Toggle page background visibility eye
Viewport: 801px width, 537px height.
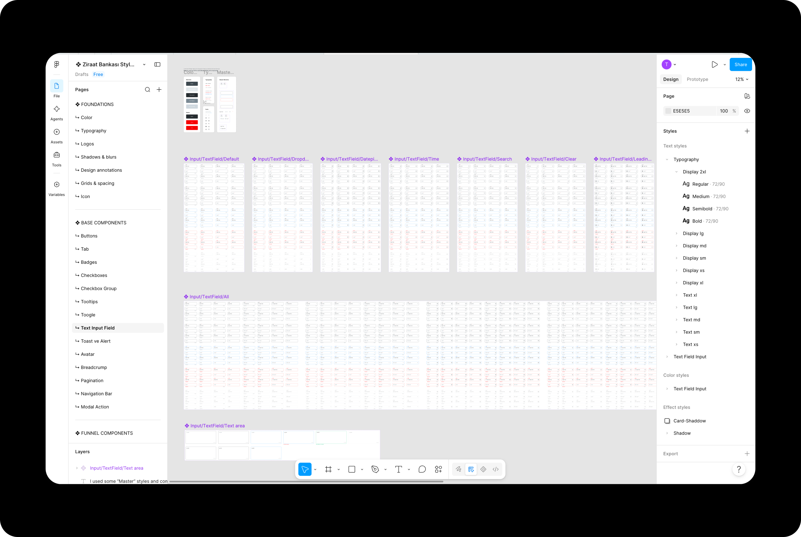click(x=747, y=111)
